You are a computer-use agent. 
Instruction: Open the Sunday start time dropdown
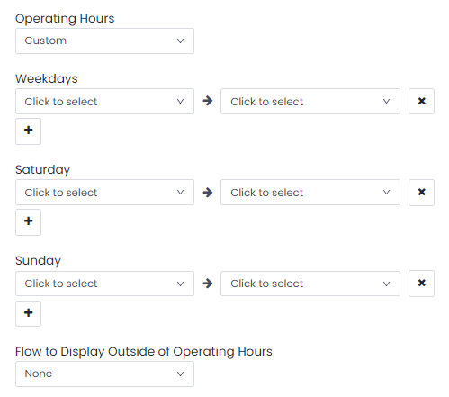pos(104,284)
